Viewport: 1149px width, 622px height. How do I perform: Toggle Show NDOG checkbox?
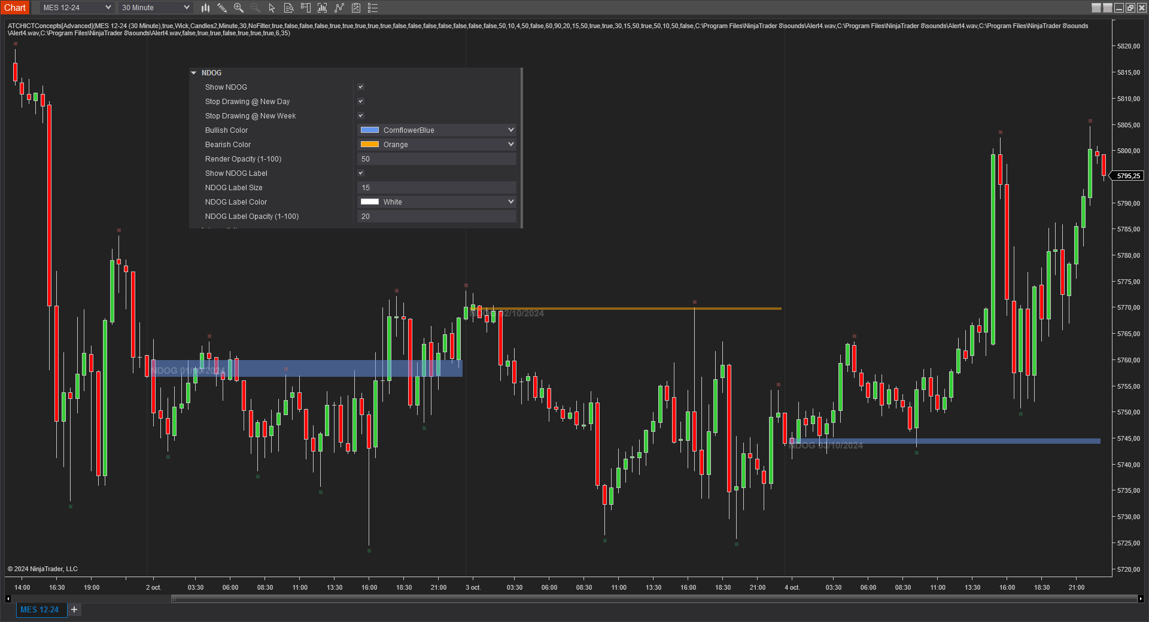361,87
